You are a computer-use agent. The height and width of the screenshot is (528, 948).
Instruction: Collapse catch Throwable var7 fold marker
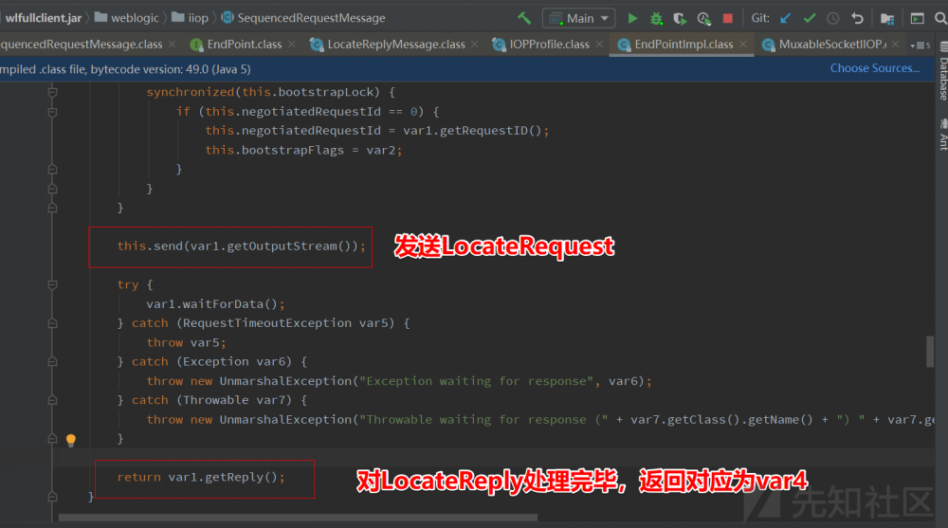coord(52,400)
